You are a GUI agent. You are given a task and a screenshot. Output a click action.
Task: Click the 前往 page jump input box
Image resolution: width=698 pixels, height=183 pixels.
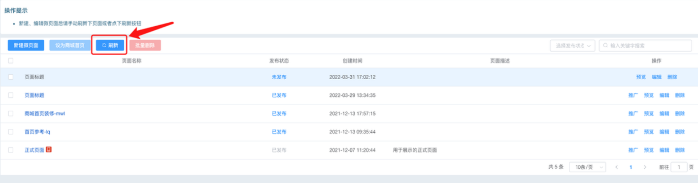[679, 167]
